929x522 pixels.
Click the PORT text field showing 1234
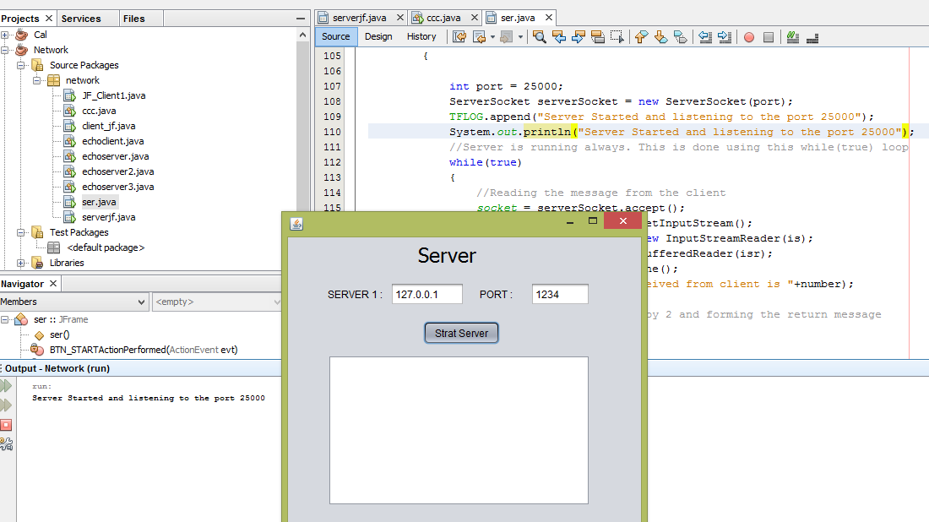(x=560, y=294)
